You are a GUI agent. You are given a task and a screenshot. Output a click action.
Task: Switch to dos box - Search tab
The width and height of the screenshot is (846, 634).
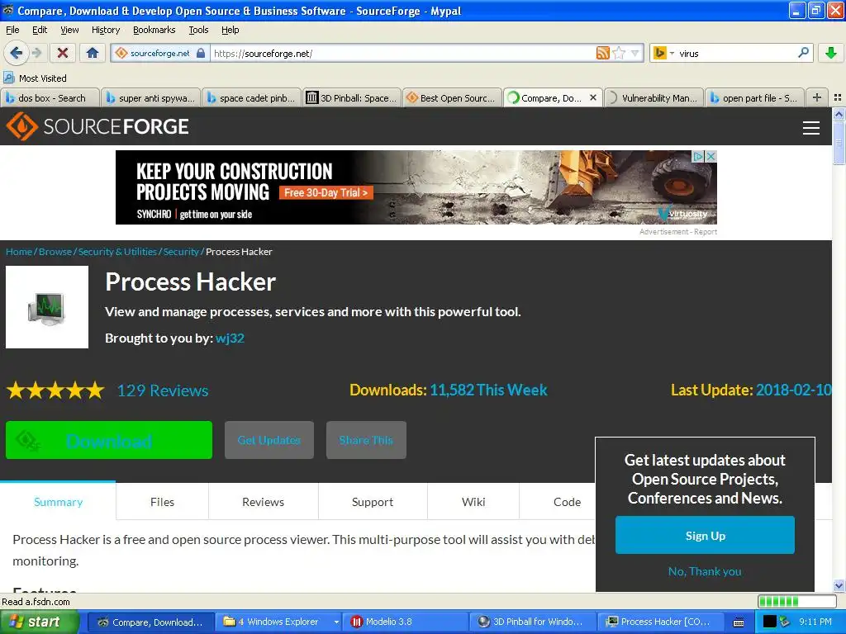click(50, 97)
